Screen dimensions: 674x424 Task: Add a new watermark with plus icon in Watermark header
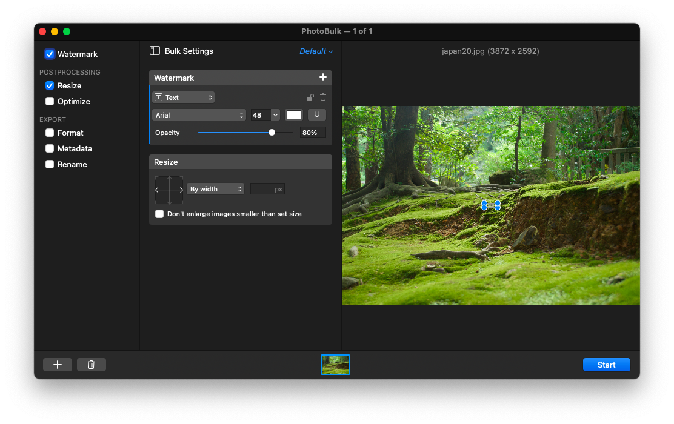(323, 77)
